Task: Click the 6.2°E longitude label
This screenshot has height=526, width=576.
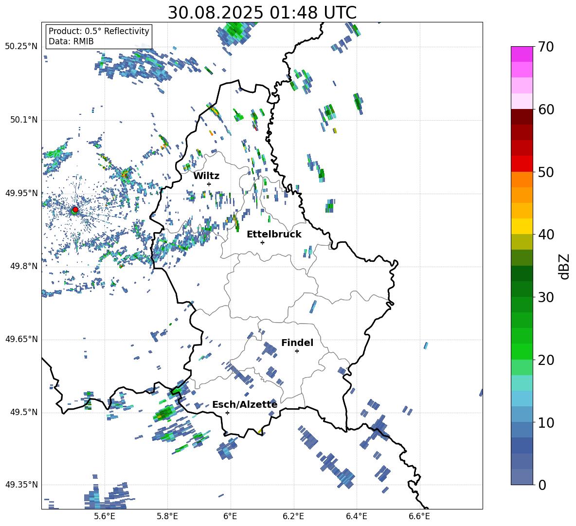Action: tap(293, 516)
